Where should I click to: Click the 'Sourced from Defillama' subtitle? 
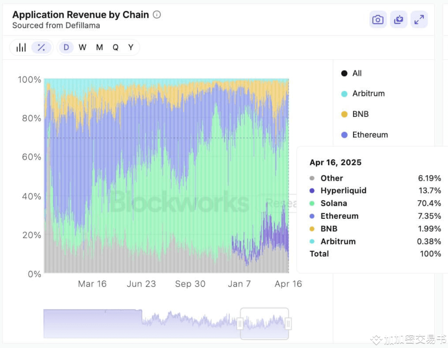click(x=56, y=25)
